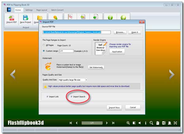Click the Set Watermark button
Image resolution: width=184 pixels, height=134 pixels.
point(96,67)
